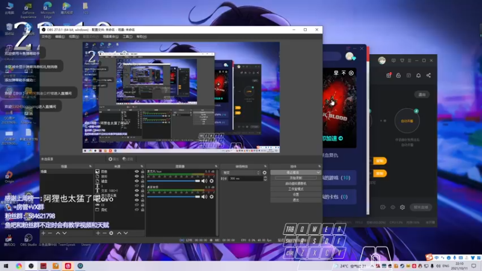
Task: Toggle lock on 键盘 source
Action: [142, 181]
